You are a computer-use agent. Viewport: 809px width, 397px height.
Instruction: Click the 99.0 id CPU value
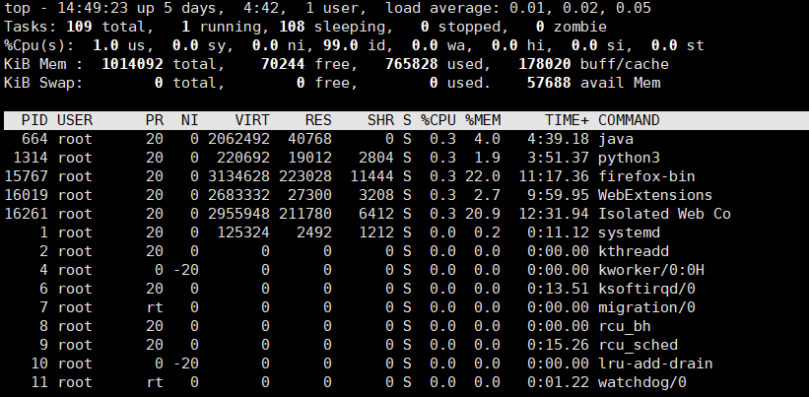pos(341,45)
